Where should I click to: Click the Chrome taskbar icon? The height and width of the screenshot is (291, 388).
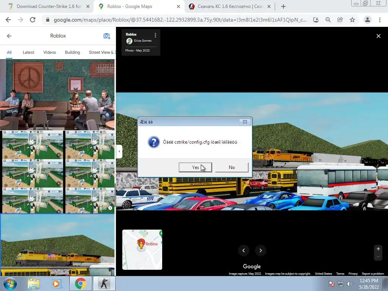coord(80,283)
